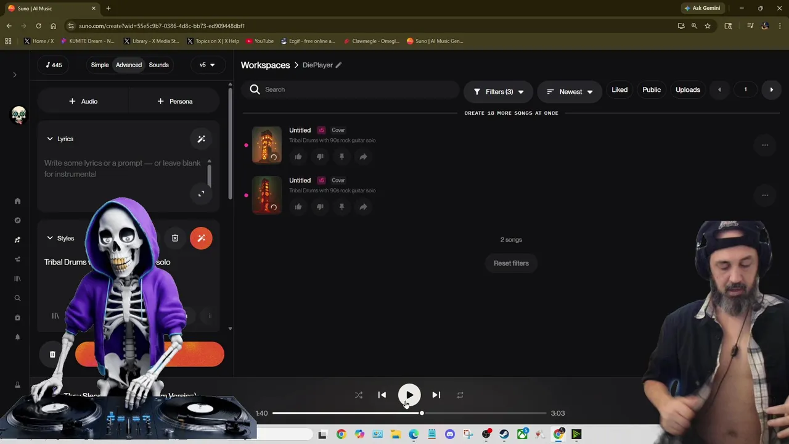Open the Filters (3) dropdown
This screenshot has width=789, height=444.
click(498, 92)
